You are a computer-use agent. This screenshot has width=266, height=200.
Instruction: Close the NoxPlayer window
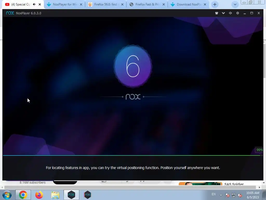coord(258,13)
